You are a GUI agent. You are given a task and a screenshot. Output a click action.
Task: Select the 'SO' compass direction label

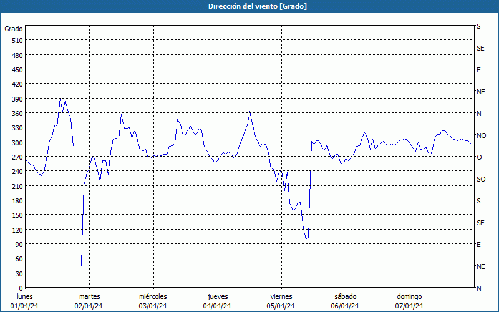(481, 179)
